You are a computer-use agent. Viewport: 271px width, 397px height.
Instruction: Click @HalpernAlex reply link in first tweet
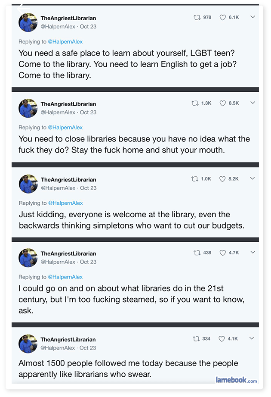pyautogui.click(x=65, y=42)
